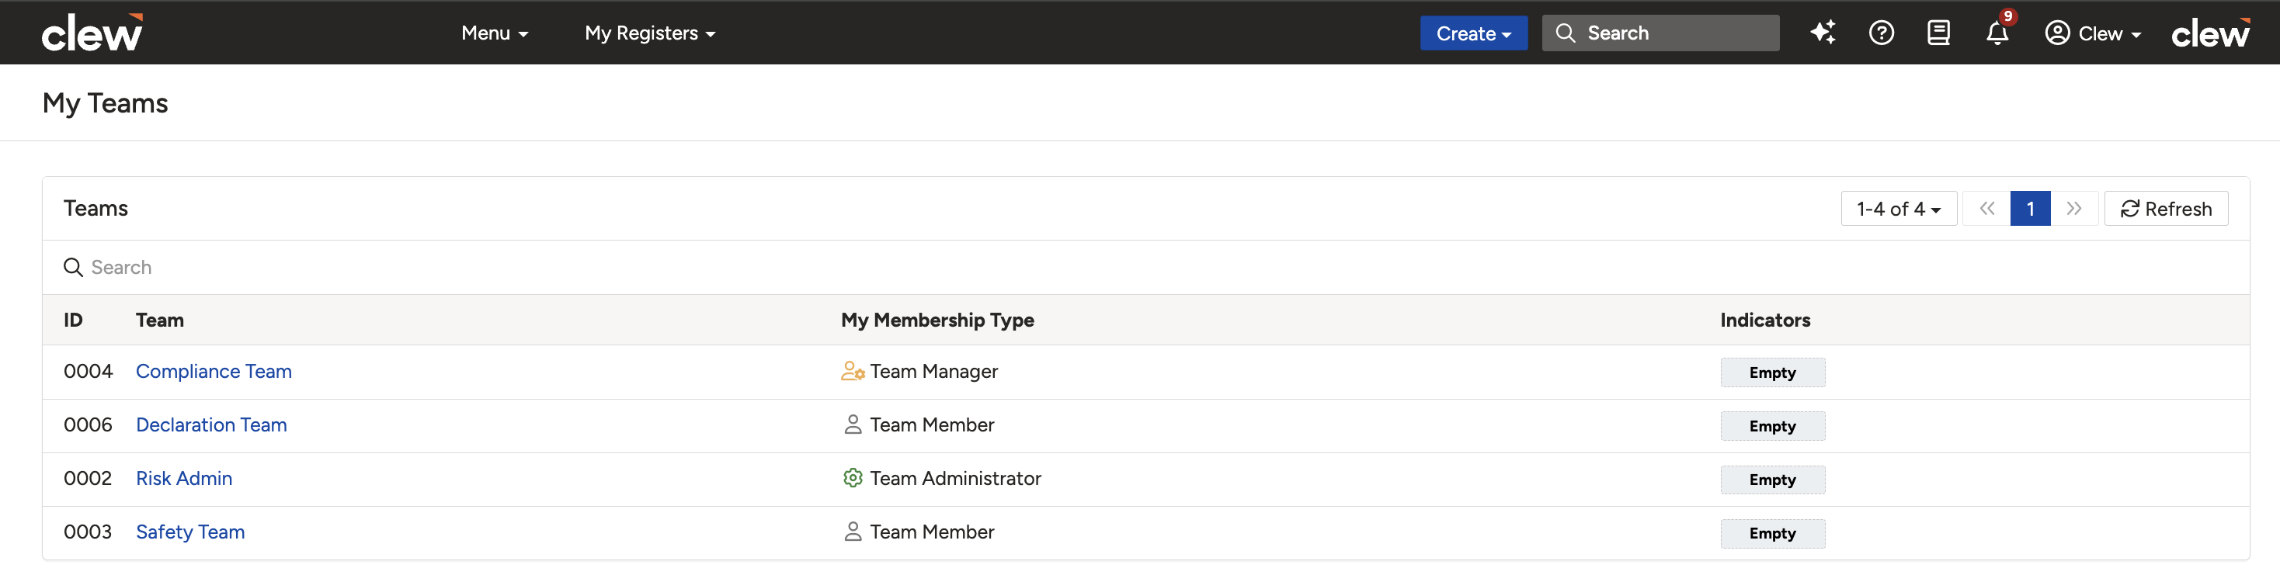Click Team Member text in Safety Team row
This screenshot has height=582, width=2280.
[x=932, y=532]
